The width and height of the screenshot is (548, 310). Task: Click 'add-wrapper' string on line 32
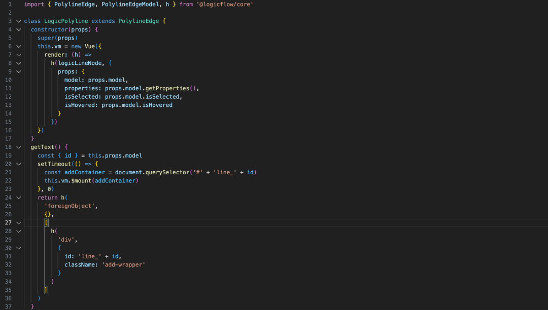click(x=123, y=265)
